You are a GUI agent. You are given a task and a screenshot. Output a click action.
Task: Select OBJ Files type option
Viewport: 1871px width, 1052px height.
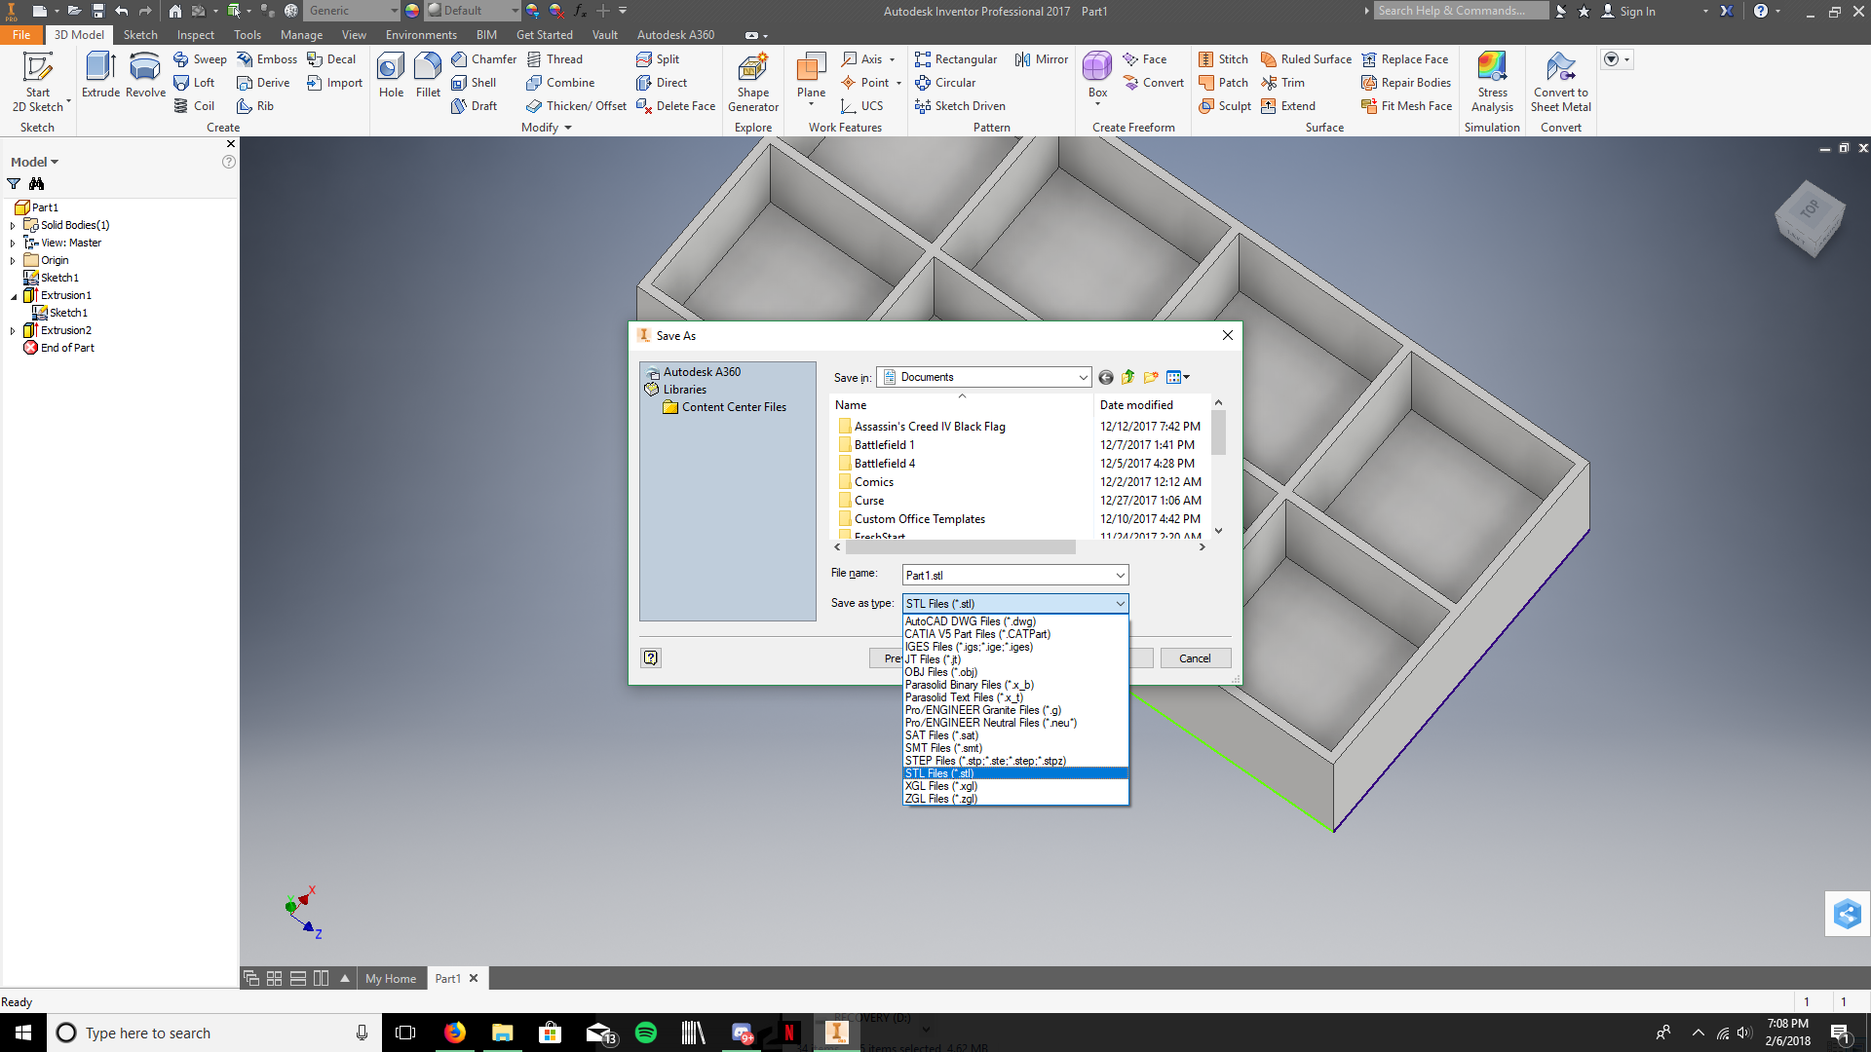click(1015, 672)
